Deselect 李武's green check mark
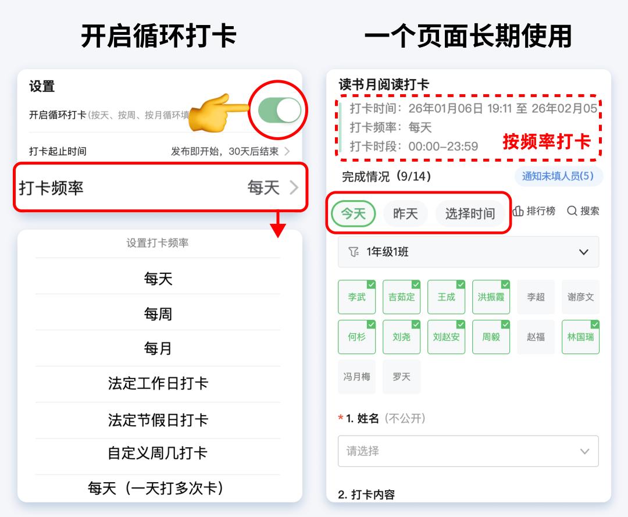Screen dimensions: 628x517 tap(370, 285)
